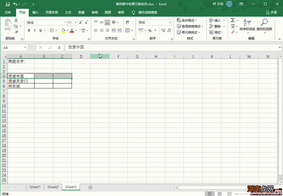Open 条件格式 conditional formatting button
The image size is (283, 196).
pos(187,21)
